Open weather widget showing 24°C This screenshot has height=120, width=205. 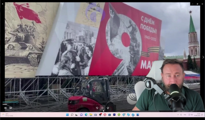click(8, 115)
